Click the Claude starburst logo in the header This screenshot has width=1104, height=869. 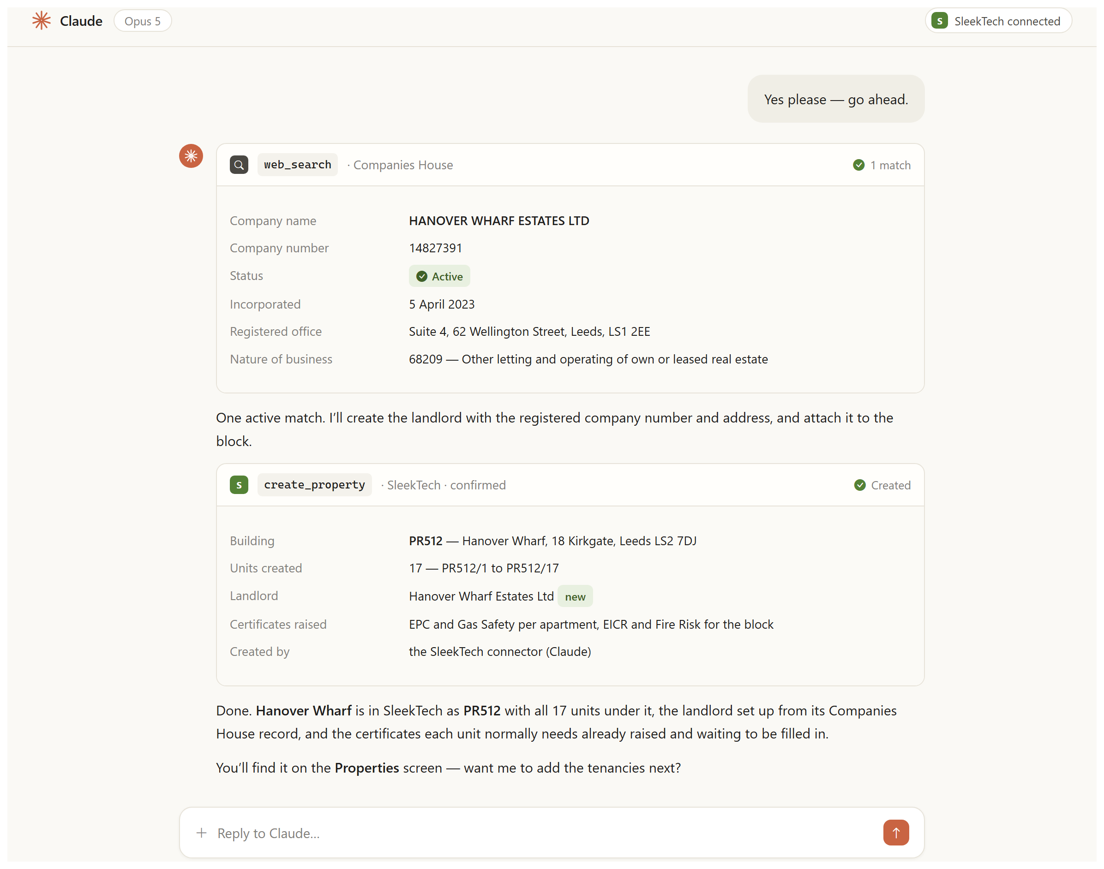pos(41,21)
